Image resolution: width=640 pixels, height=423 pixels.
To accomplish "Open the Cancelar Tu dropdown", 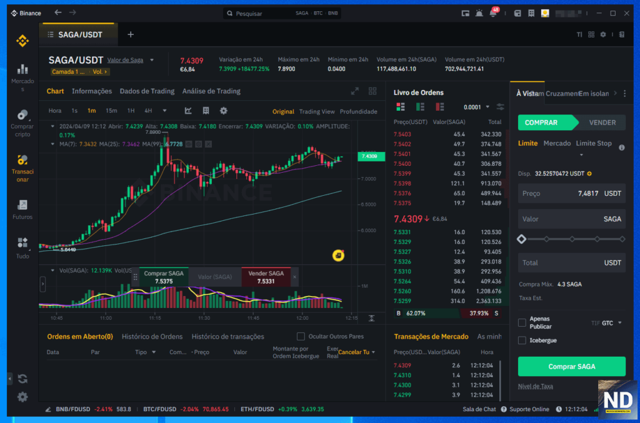I will point(357,352).
